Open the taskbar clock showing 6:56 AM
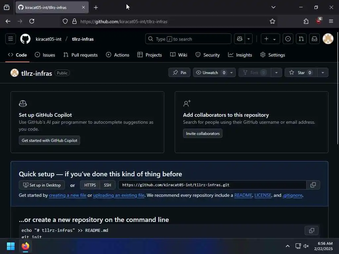The height and width of the screenshot is (254, 339). (x=323, y=246)
